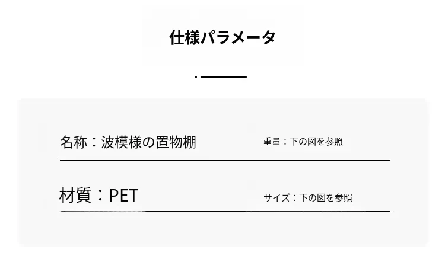445x259 pixels.
Task: Click the word パラメータ in the heading
Action: (x=238, y=37)
